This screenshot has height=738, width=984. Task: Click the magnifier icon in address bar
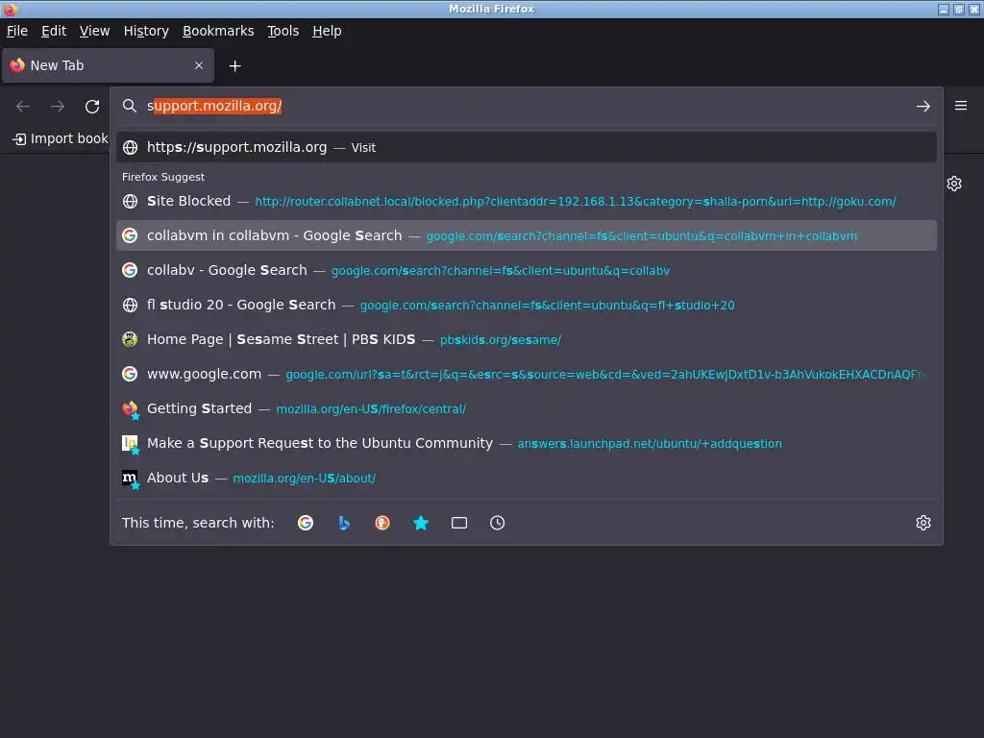point(130,106)
